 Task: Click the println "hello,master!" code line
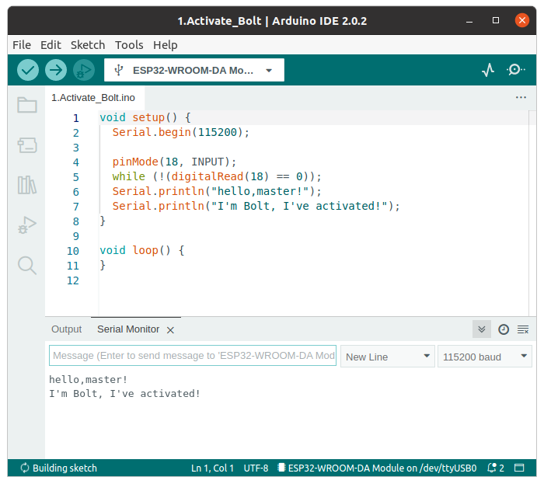coord(217,191)
